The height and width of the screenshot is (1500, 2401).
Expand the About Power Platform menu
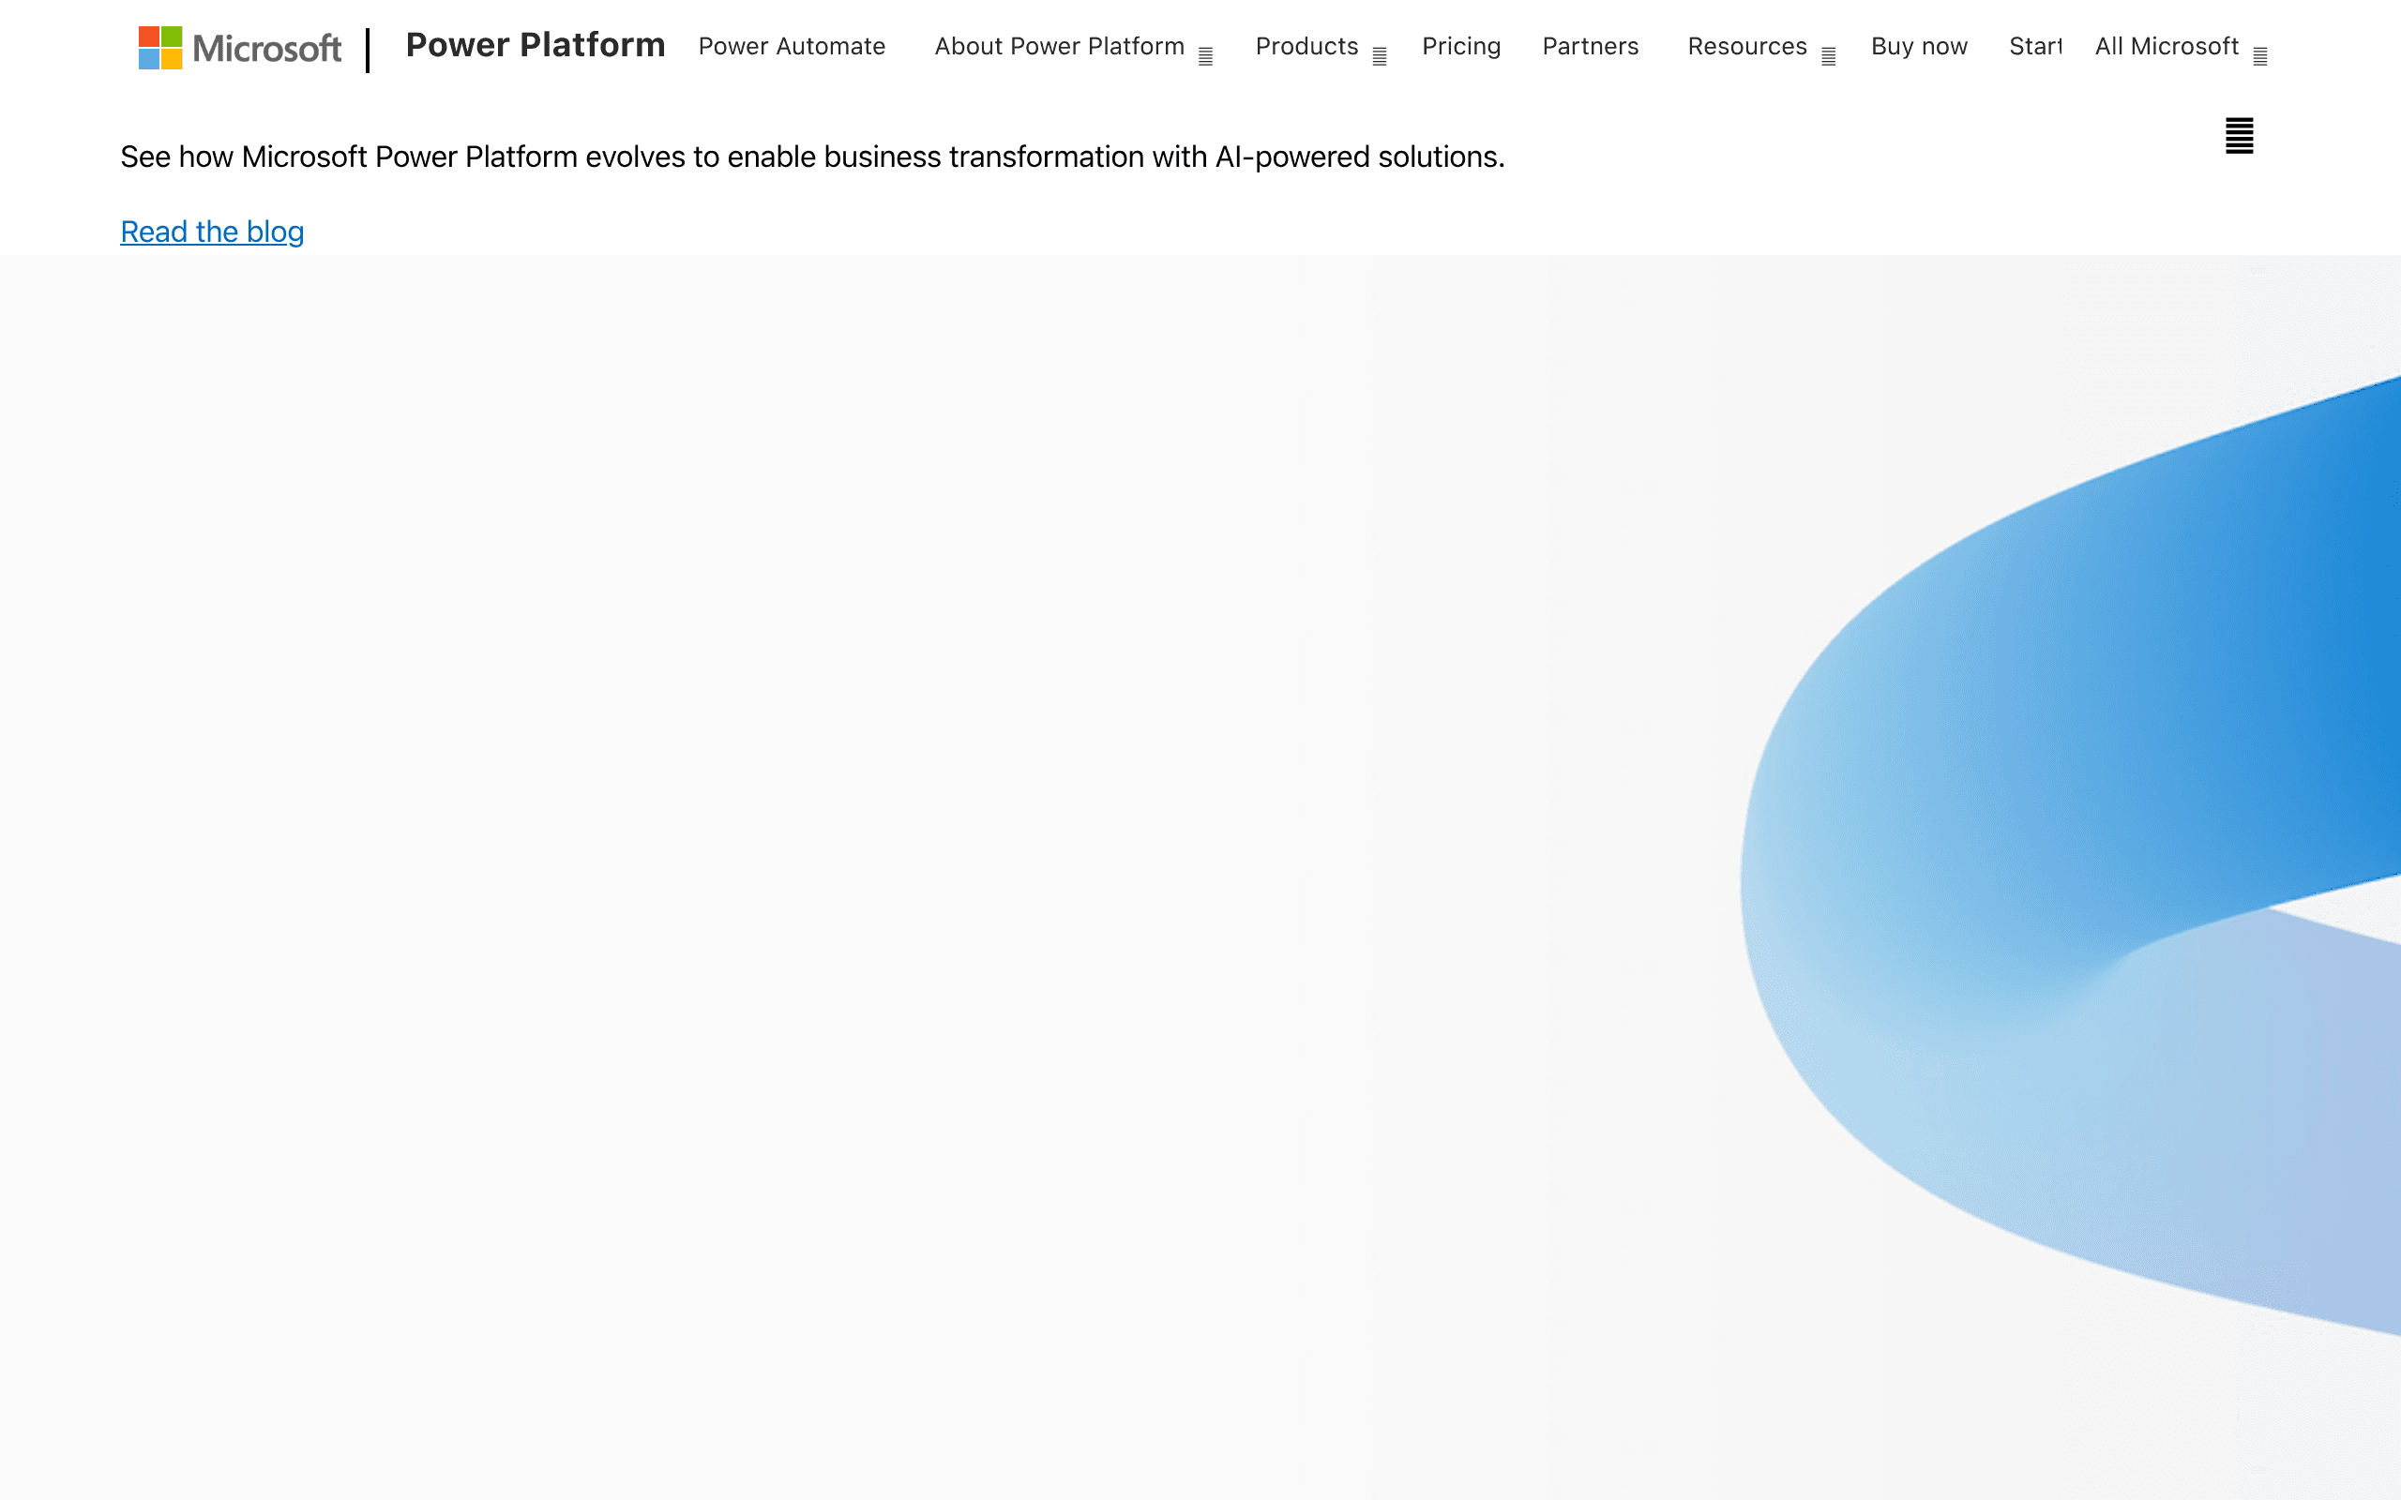pyautogui.click(x=1074, y=47)
